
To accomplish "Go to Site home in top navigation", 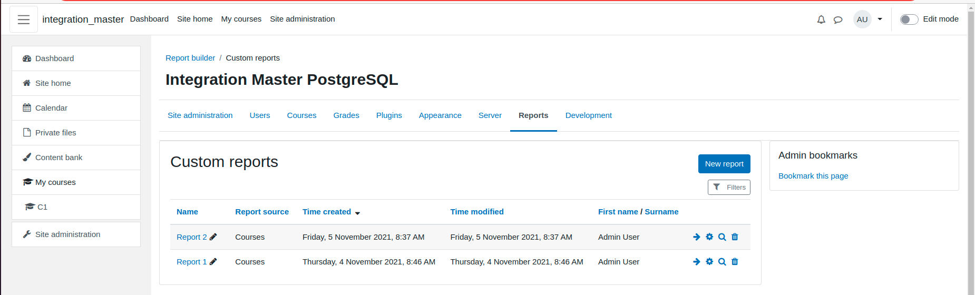I will 195,19.
